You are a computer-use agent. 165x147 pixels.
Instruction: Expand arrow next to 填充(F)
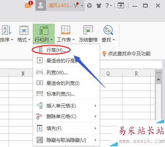pyautogui.click(x=95, y=128)
